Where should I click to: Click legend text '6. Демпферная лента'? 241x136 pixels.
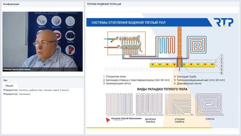pos(188,83)
